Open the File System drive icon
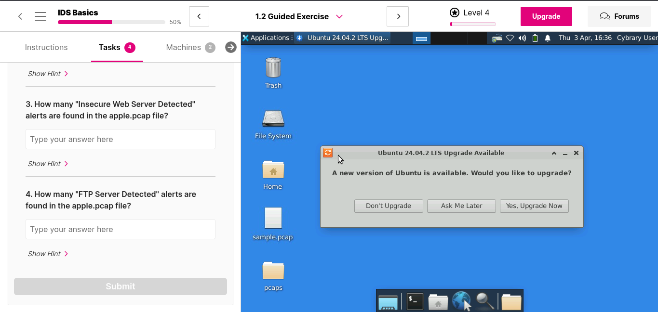The image size is (658, 312). coord(273,118)
